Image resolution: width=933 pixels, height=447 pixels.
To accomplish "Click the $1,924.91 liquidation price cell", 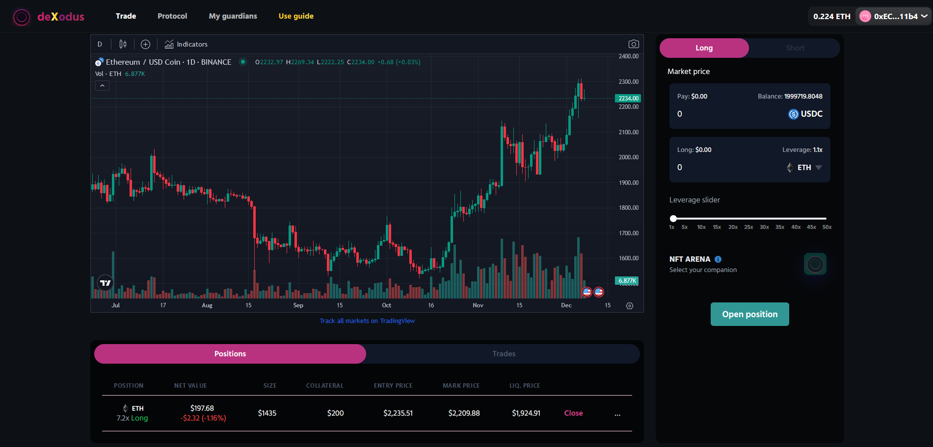I will [x=526, y=413].
